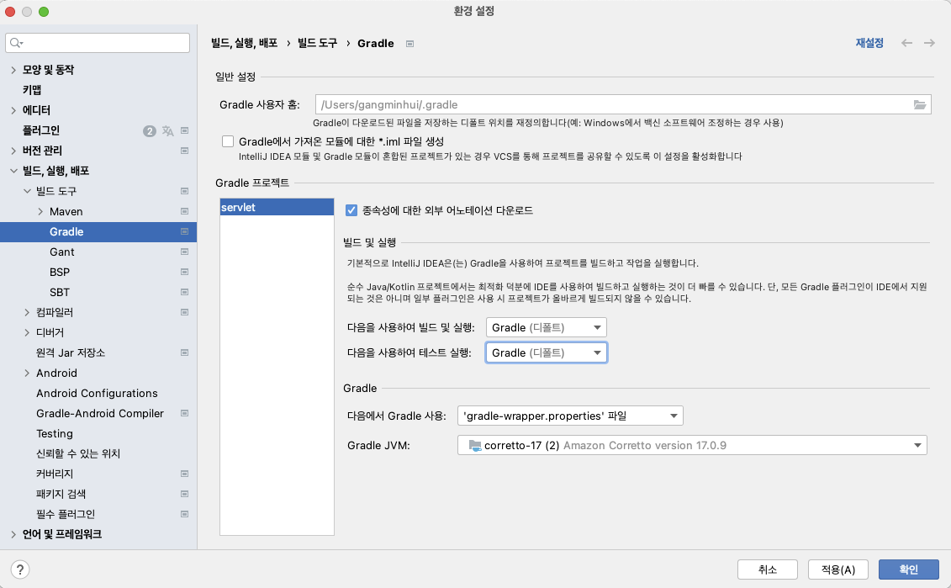This screenshot has height=588, width=951.
Task: Click the update badge 2 on 플러그인 row
Action: pos(149,131)
